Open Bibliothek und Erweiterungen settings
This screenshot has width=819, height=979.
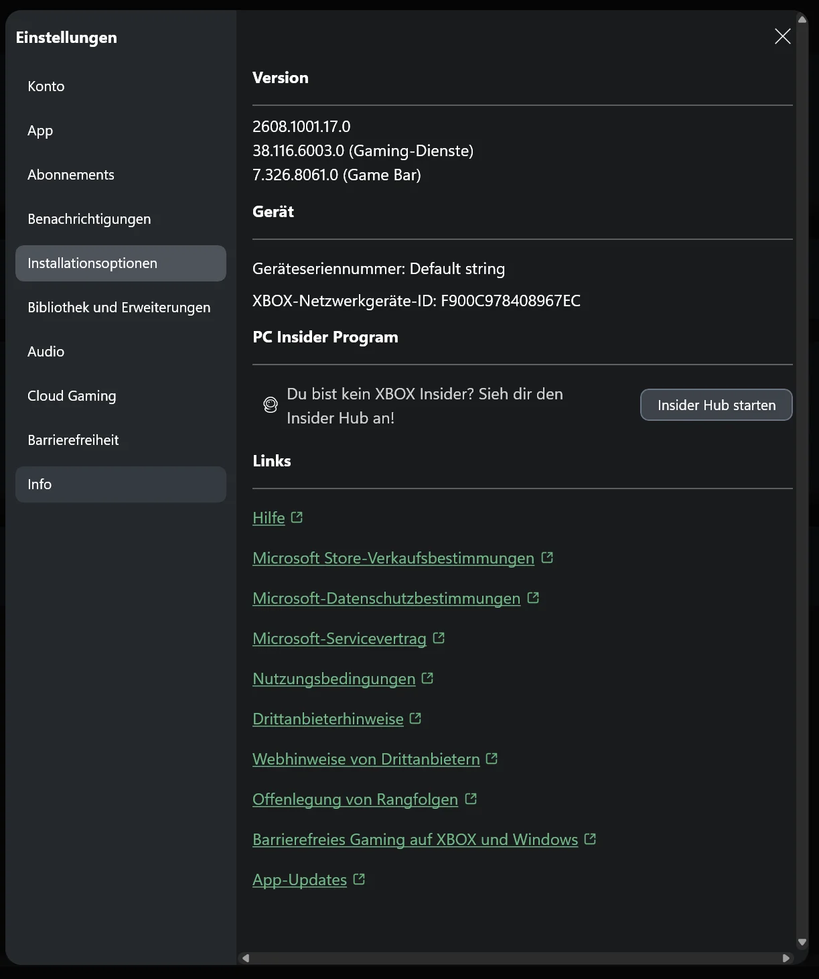(121, 308)
